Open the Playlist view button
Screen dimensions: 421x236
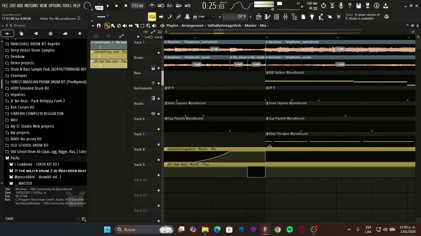tap(259, 17)
